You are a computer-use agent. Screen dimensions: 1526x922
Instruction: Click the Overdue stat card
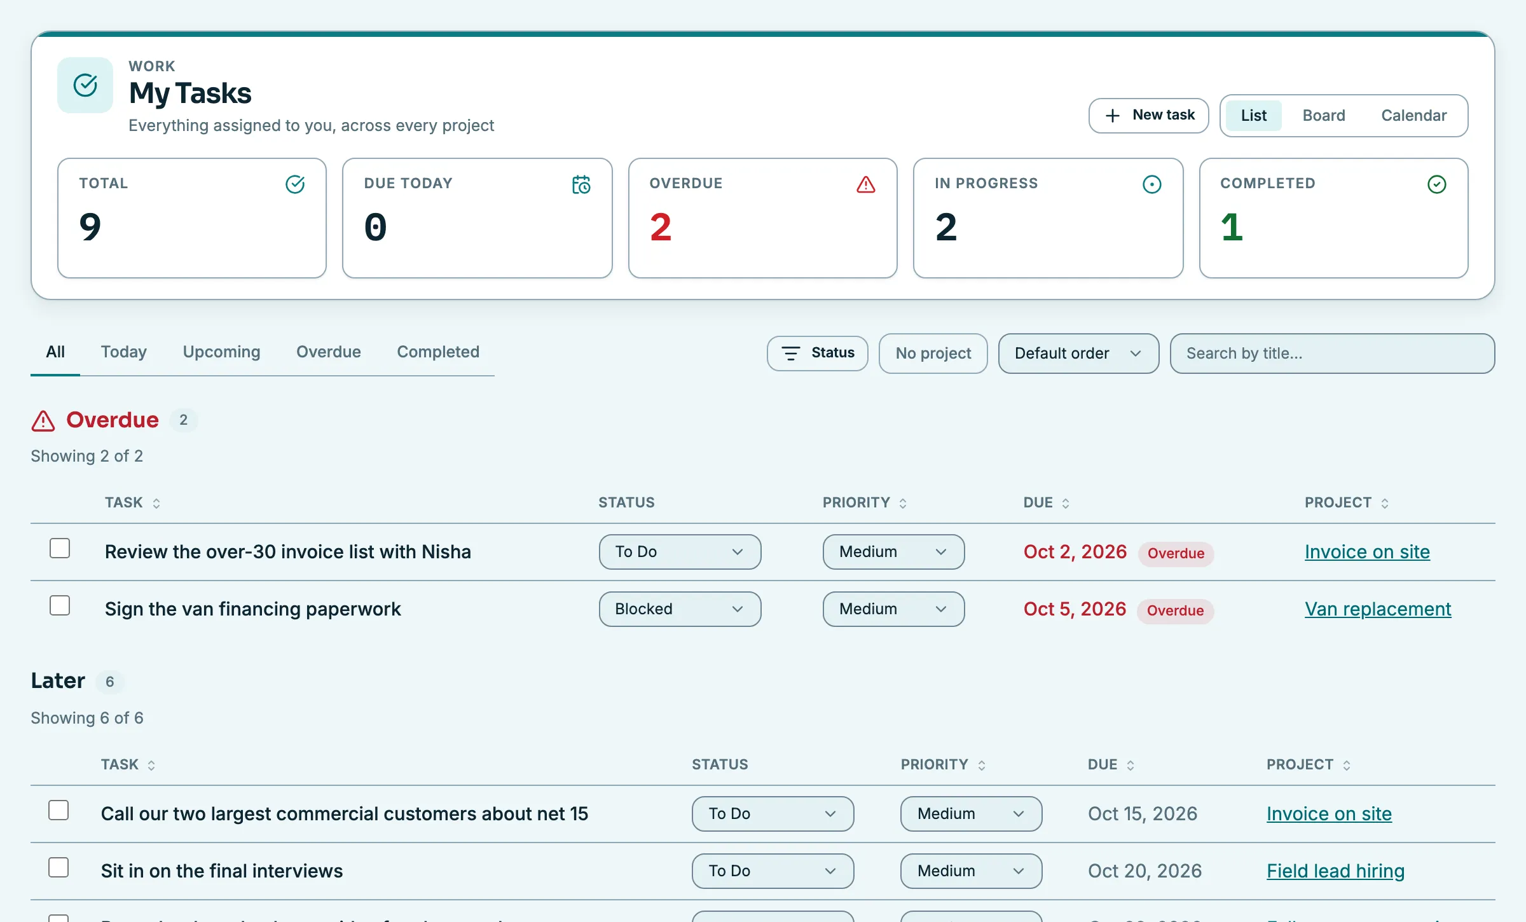pos(762,218)
